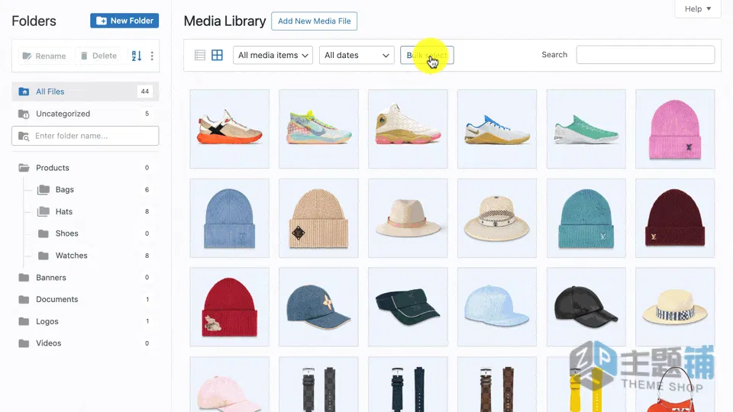Viewport: 733px width, 412px height.
Task: Switch to list view icon
Action: (199, 55)
